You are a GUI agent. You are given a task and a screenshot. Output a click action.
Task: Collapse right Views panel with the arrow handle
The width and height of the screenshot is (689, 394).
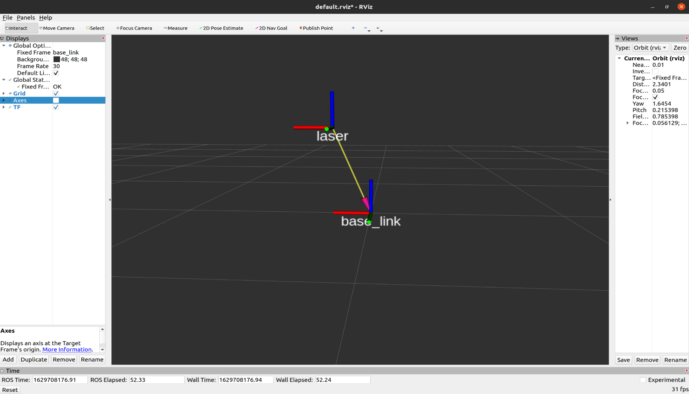611,200
